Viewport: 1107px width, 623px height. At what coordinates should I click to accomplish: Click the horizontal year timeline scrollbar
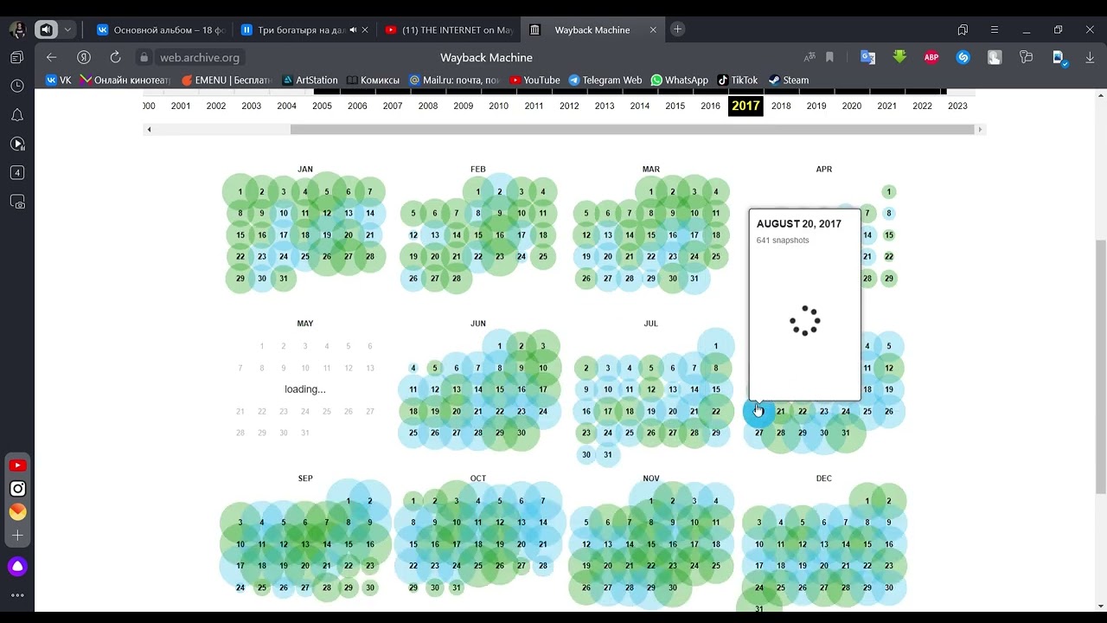(x=632, y=130)
